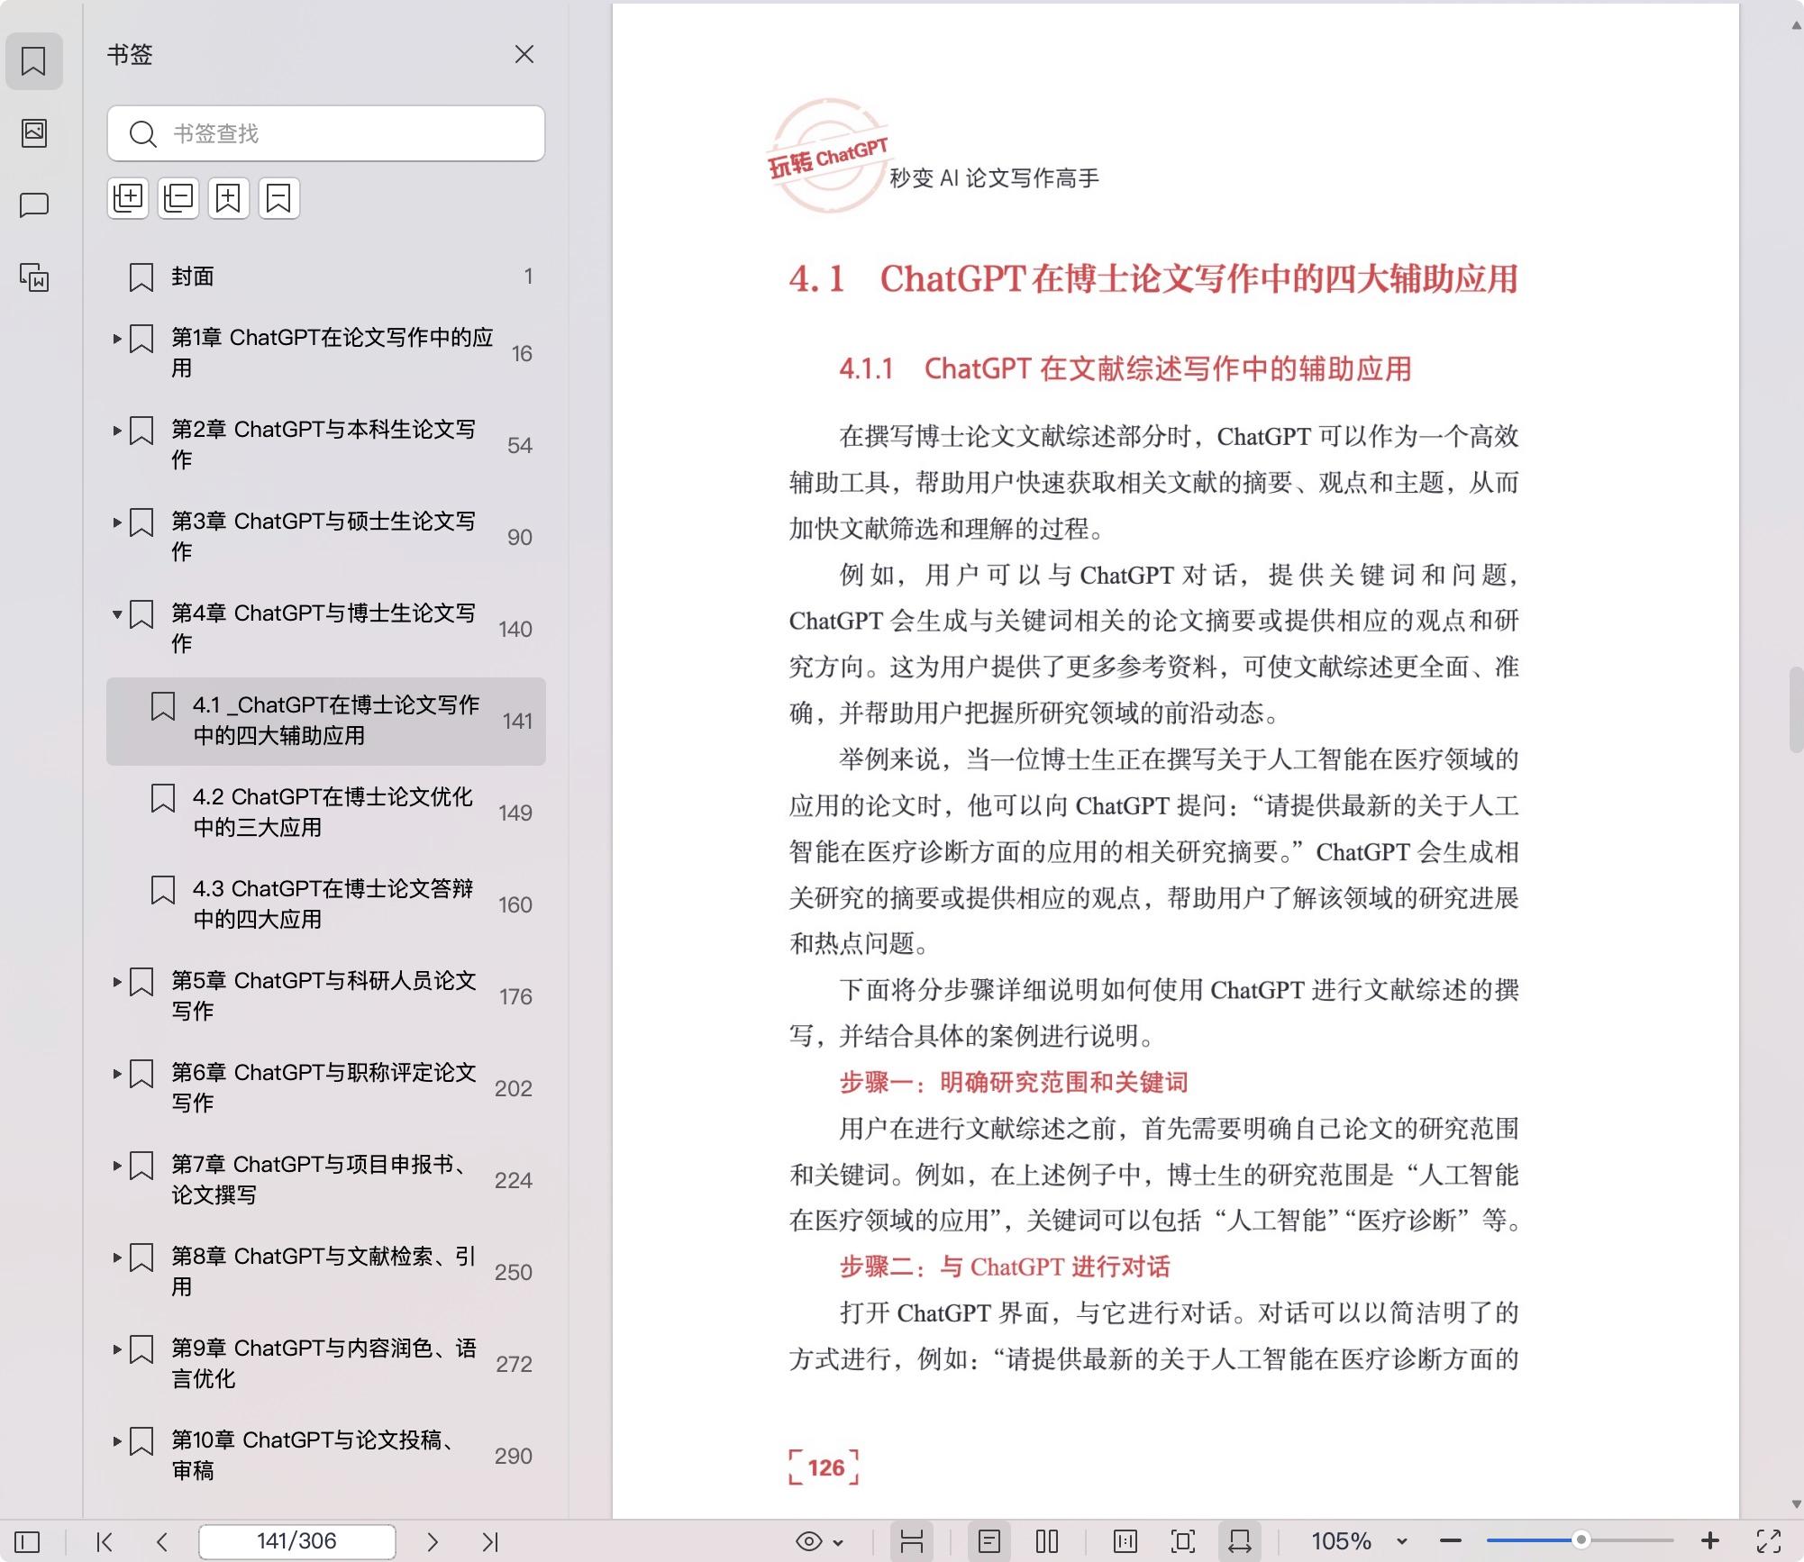Open the eye-protection mode dropdown

pyautogui.click(x=819, y=1541)
